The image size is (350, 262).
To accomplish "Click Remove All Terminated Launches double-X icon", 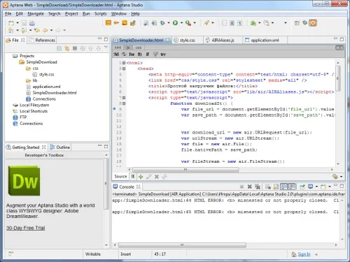I will [258, 187].
